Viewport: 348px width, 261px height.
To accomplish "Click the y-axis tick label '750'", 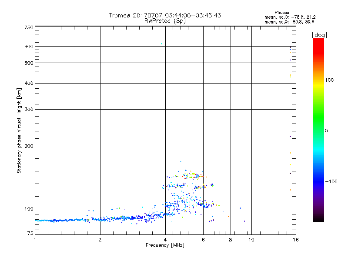I will pyautogui.click(x=29, y=27).
